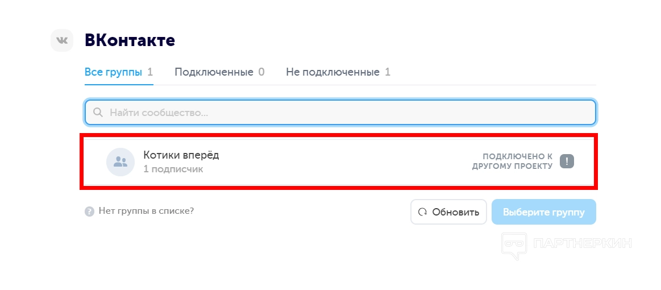Click the 0 count beside Подключенные
Viewport: 661px width, 290px height.
click(261, 72)
